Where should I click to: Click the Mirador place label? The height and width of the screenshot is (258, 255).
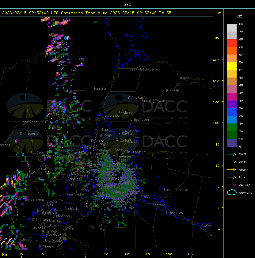tap(129, 207)
